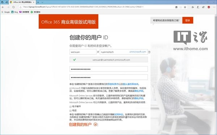The width and height of the screenshot is (217, 135).
Task: Click the lock icon in address bar
Action: 21,7
